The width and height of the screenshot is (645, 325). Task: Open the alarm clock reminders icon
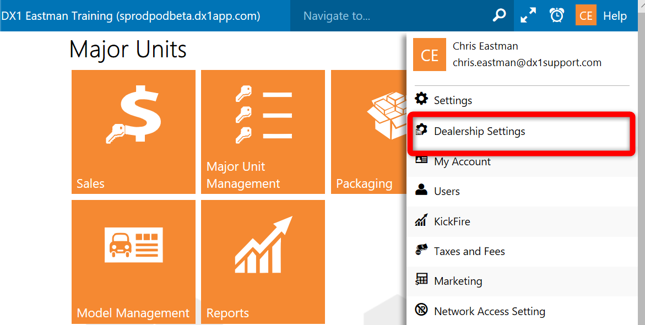click(x=557, y=15)
